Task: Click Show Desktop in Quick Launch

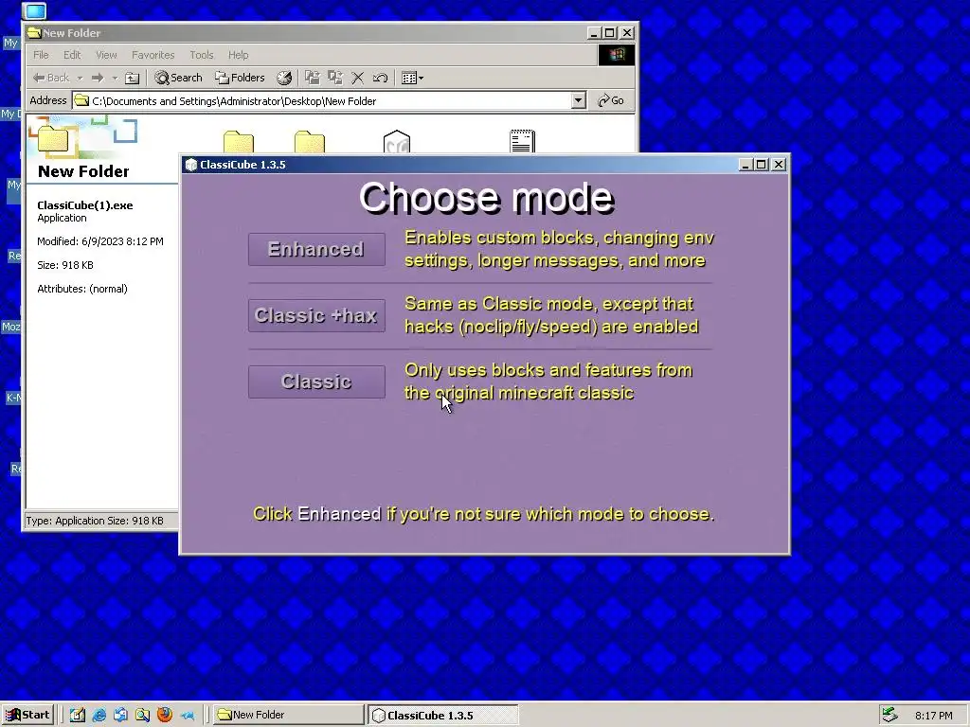Action: (x=78, y=715)
